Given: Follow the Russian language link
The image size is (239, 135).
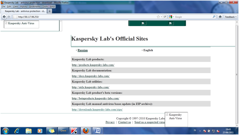Looking at the screenshot, I should [x=83, y=50].
